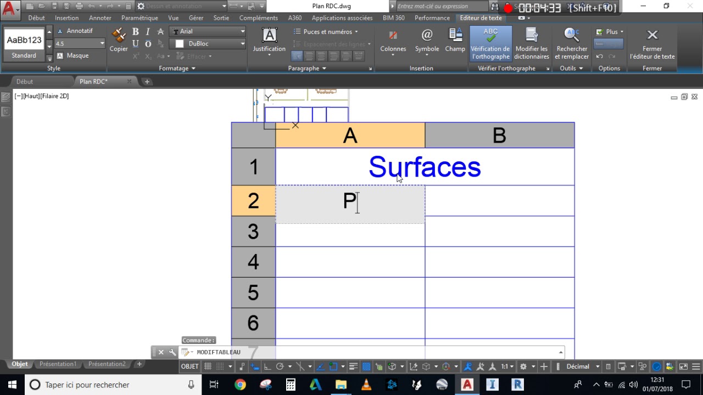Viewport: 703px width, 395px height.
Task: Click Fermer l'éditeur de texte
Action: [652, 43]
